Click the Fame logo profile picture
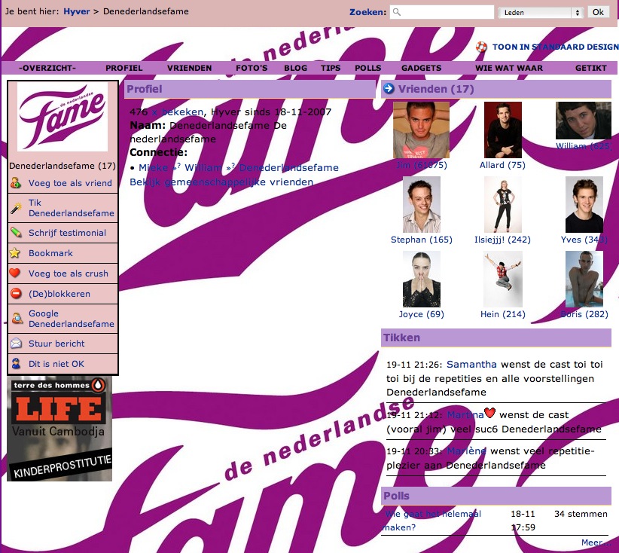The width and height of the screenshot is (619, 553). pos(63,117)
